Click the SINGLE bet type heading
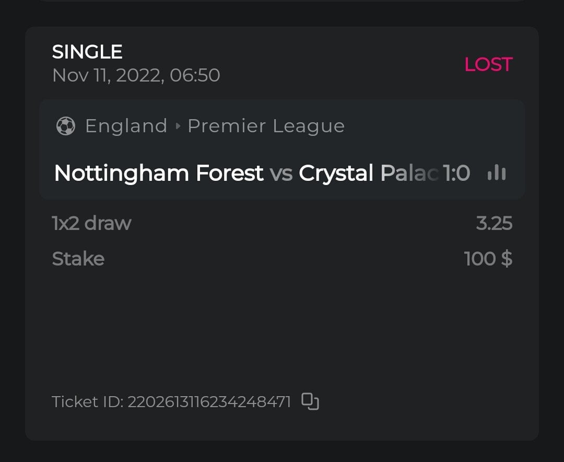This screenshot has width=564, height=462. [87, 52]
